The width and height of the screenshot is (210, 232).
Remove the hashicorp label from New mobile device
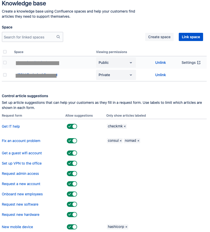click(126, 227)
